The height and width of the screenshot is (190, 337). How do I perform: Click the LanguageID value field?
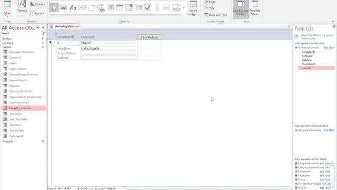pyautogui.click(x=68, y=43)
